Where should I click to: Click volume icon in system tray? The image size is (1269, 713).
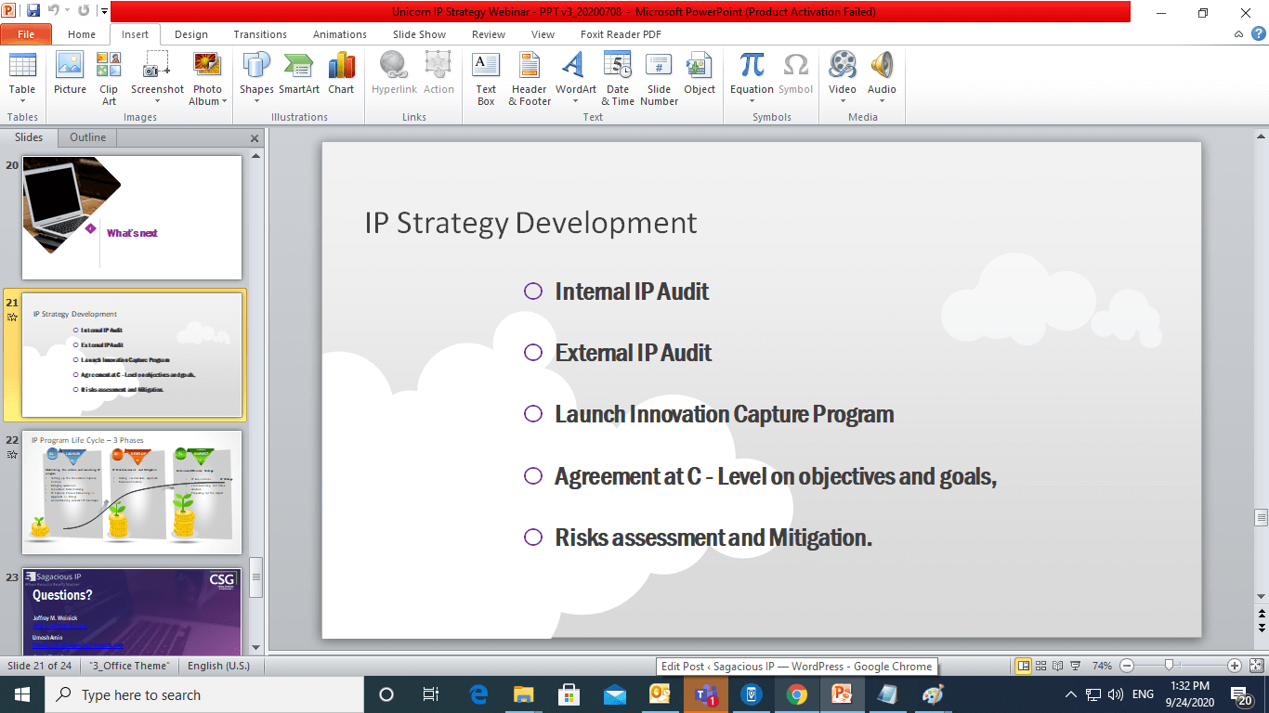pyautogui.click(x=1116, y=694)
